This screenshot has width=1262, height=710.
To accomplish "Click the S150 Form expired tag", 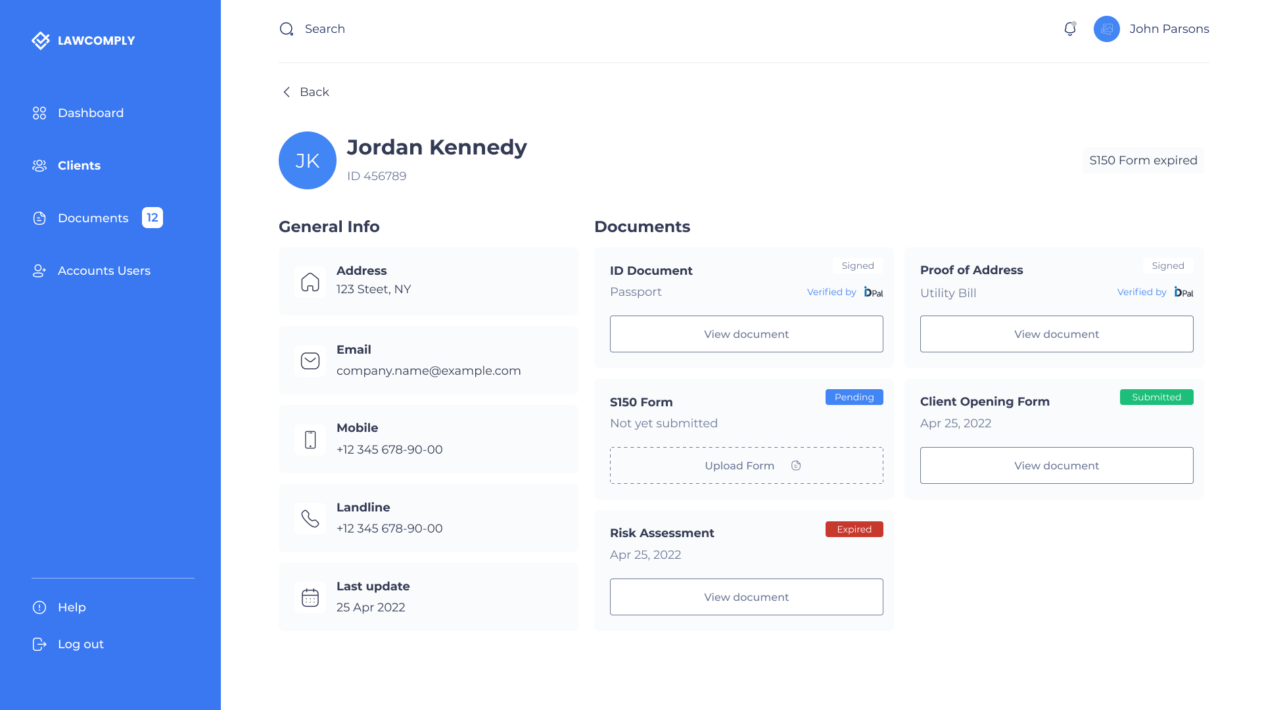I will (1143, 160).
